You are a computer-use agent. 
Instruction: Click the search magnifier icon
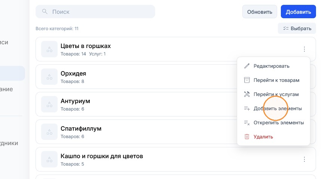click(45, 12)
